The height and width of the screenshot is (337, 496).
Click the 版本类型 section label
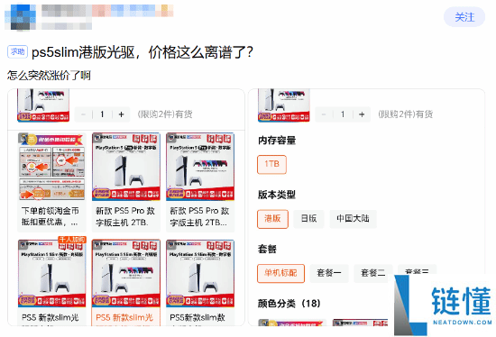(277, 195)
